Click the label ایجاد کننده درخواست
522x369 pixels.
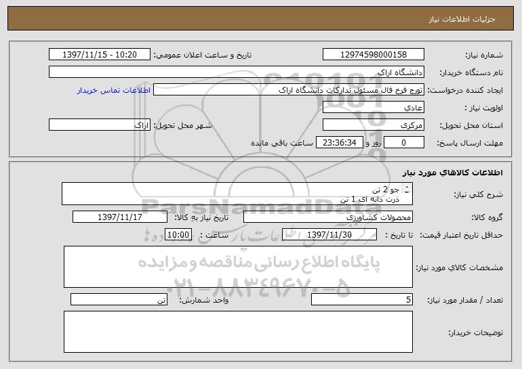(x=465, y=91)
